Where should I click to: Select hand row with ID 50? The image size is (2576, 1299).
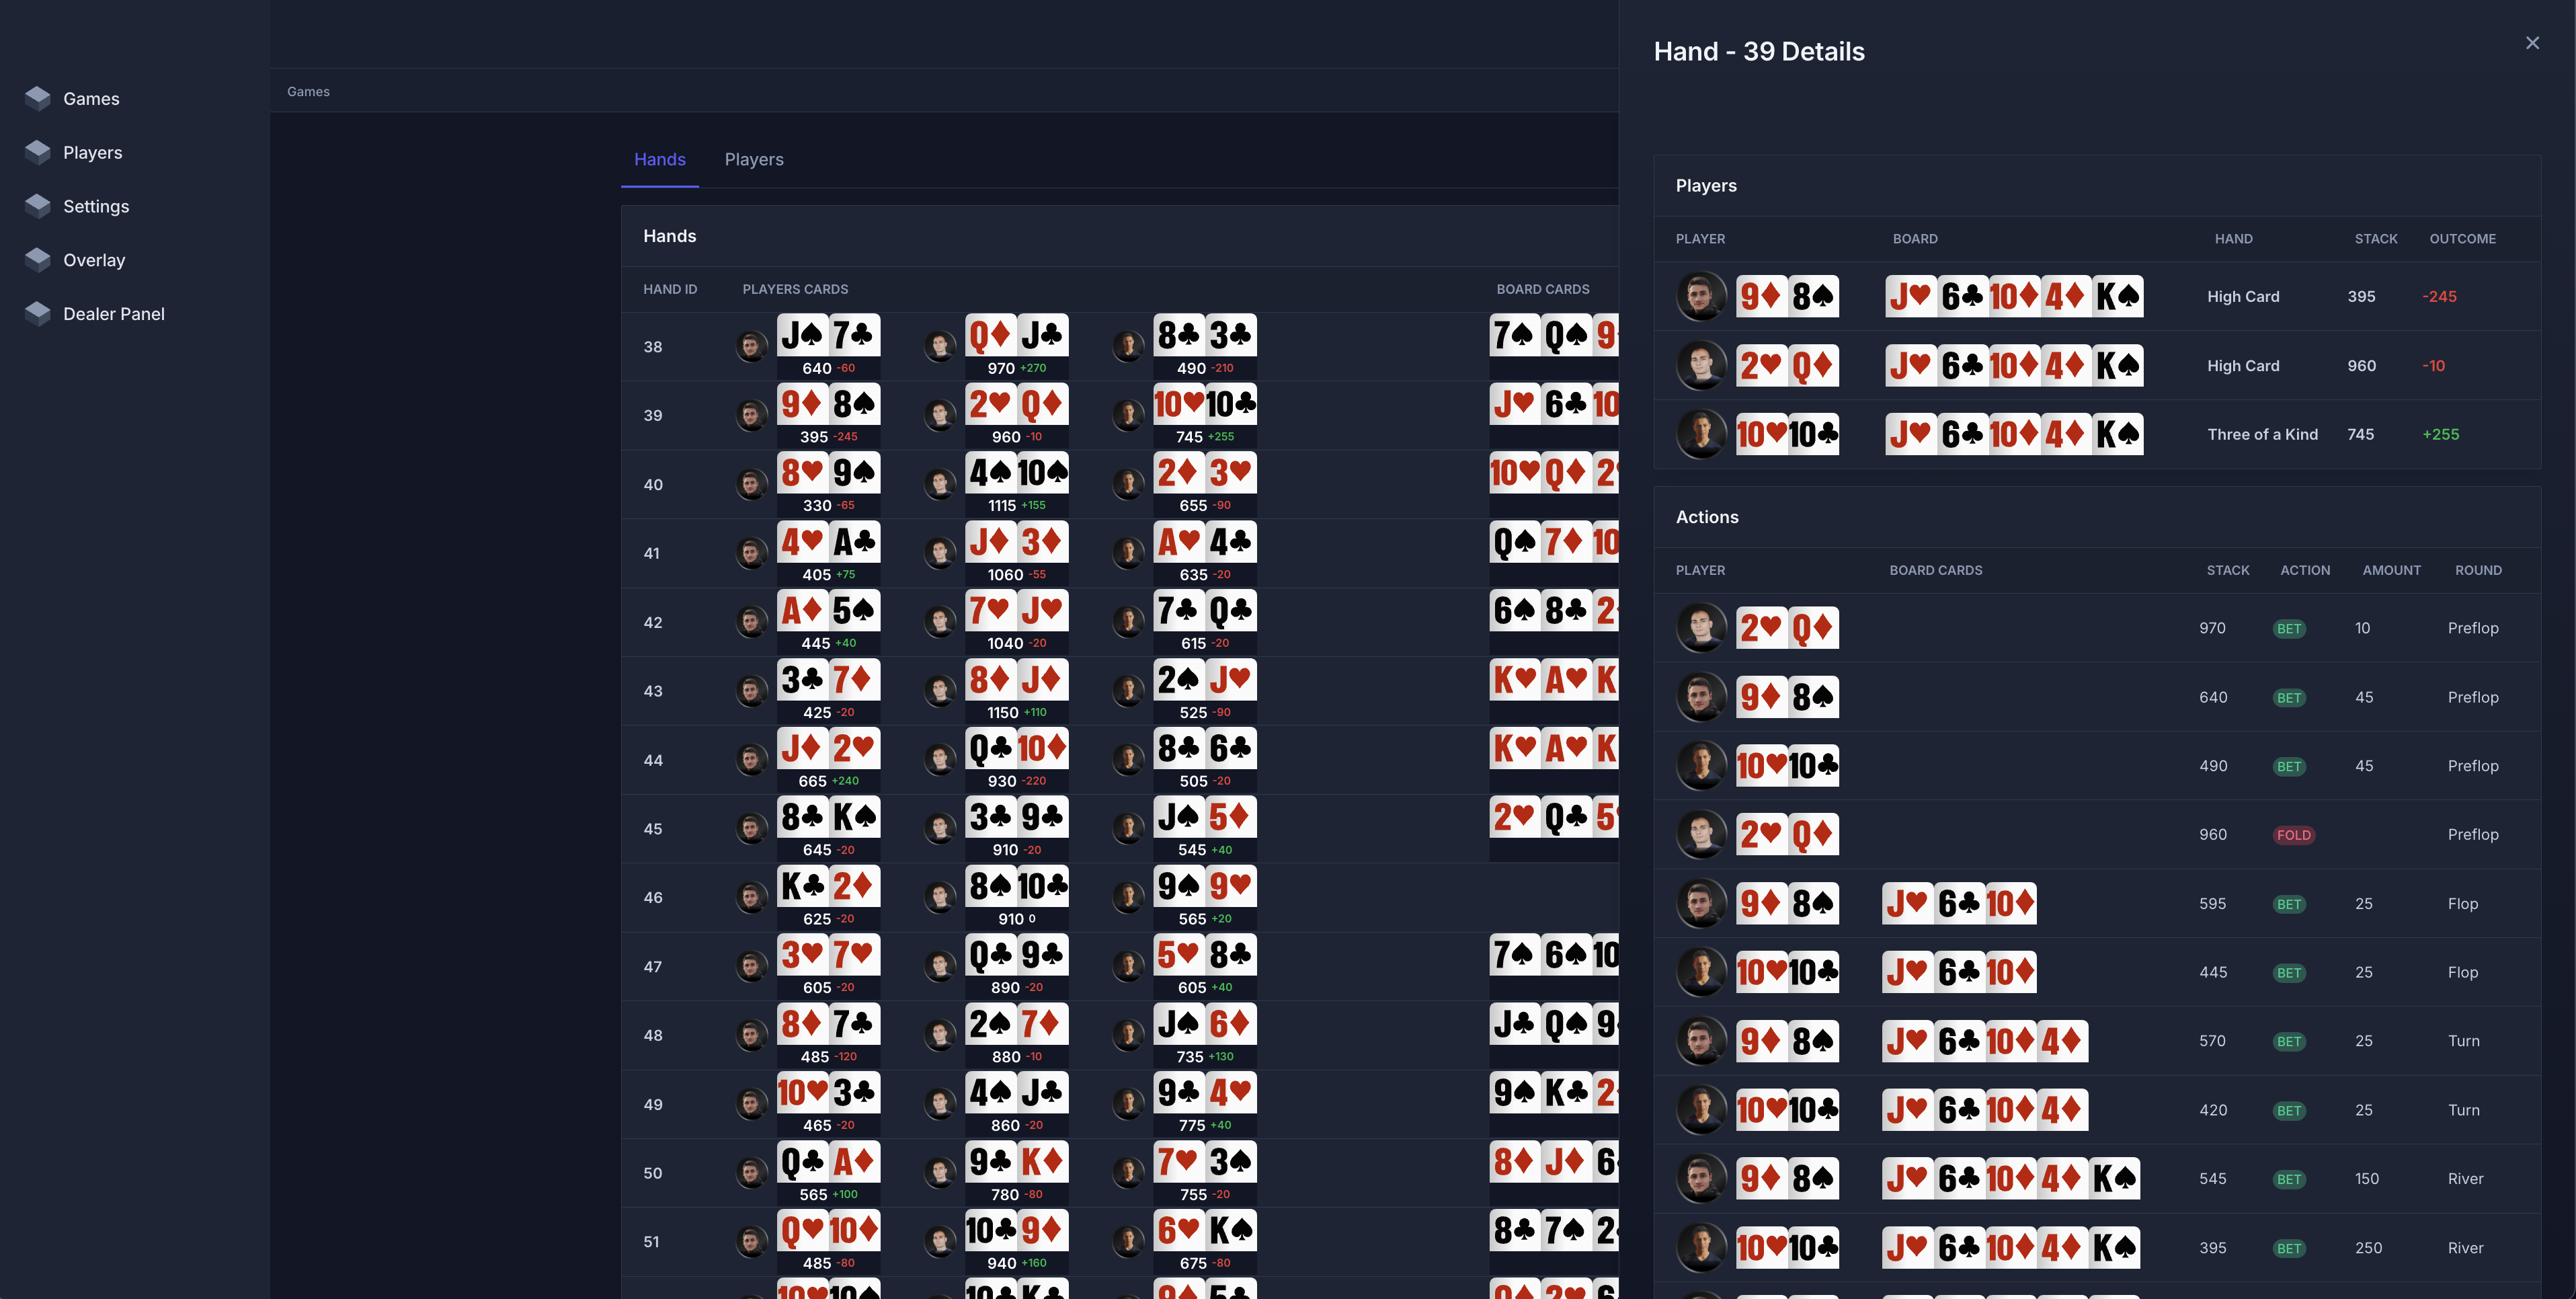(653, 1173)
